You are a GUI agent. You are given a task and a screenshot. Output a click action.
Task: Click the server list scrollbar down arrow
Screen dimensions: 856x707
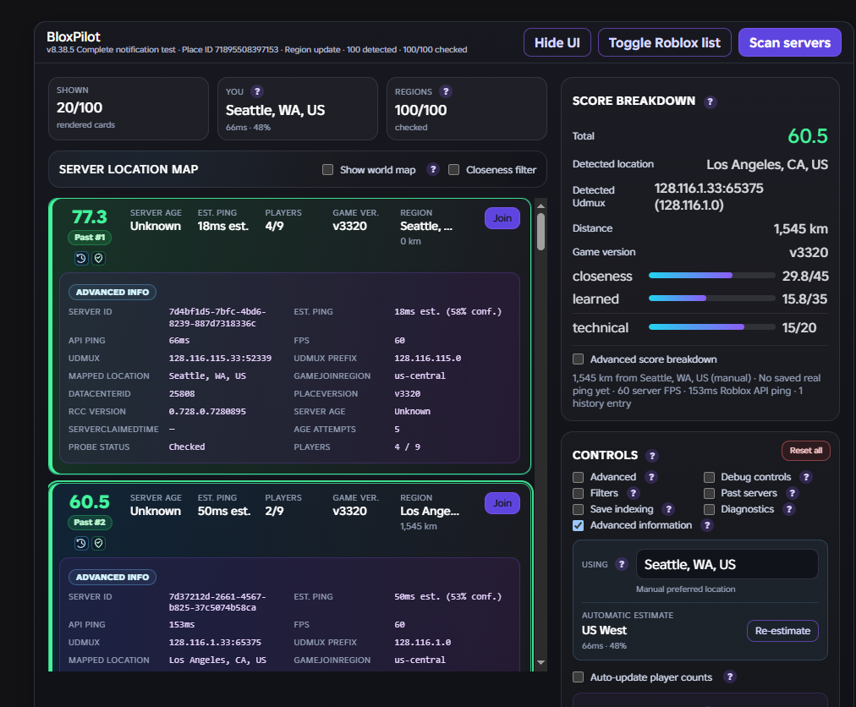[541, 662]
